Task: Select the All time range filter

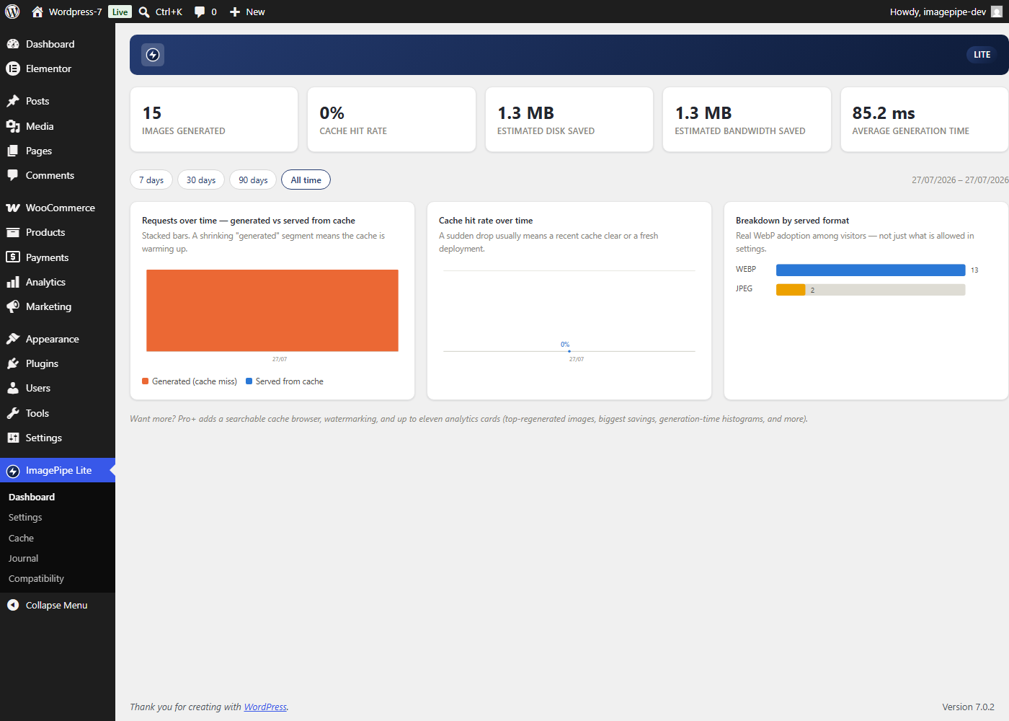Action: [306, 180]
